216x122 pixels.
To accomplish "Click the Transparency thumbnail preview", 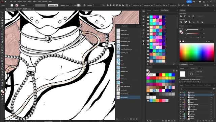I will point(183,74).
